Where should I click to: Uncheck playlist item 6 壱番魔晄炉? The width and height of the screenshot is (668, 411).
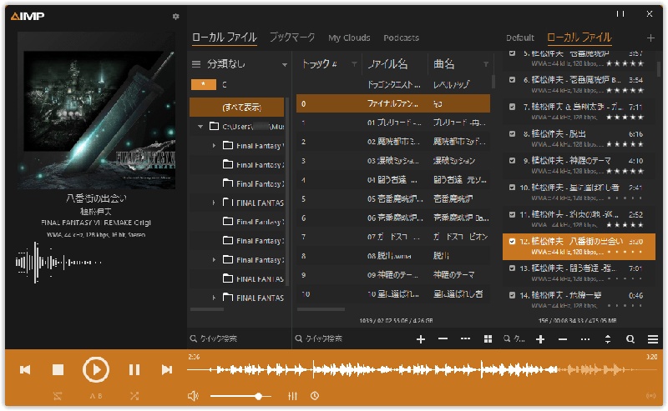point(512,79)
